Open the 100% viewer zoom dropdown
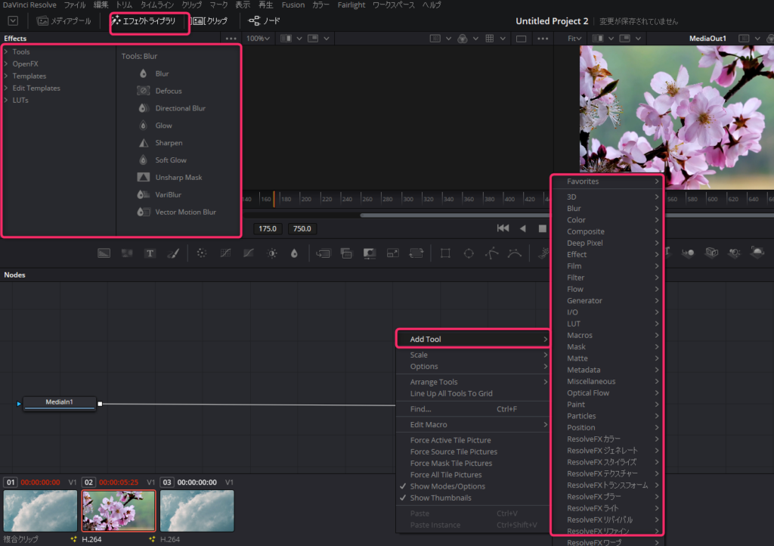 point(259,39)
